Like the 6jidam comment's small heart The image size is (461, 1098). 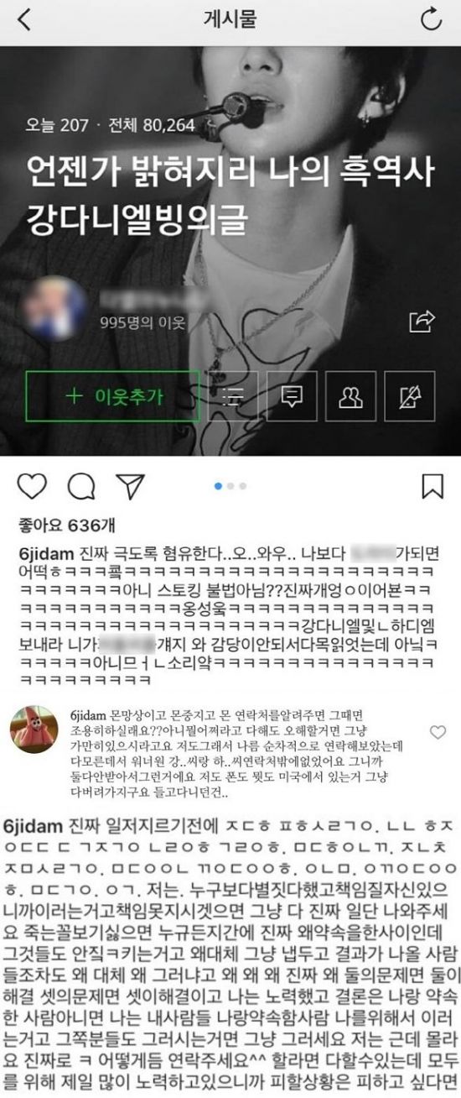click(438, 733)
